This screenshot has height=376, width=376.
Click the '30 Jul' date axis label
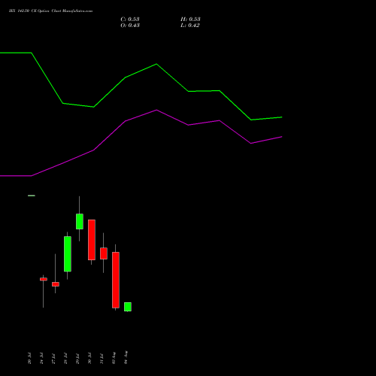pos(89,359)
